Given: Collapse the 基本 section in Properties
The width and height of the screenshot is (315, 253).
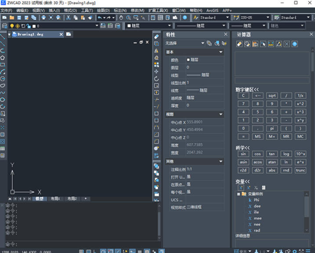Looking at the screenshot, I should pyautogui.click(x=221, y=52).
